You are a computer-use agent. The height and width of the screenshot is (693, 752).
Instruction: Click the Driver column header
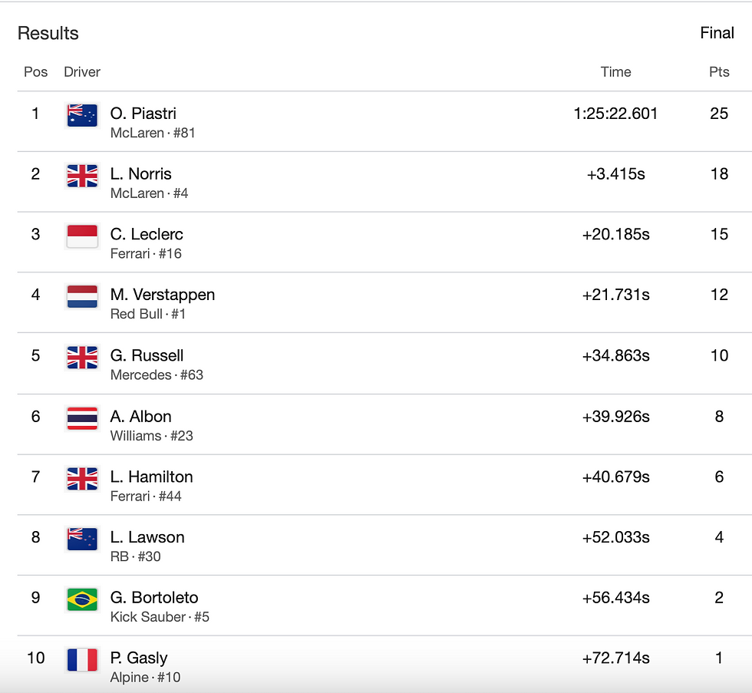(x=82, y=72)
